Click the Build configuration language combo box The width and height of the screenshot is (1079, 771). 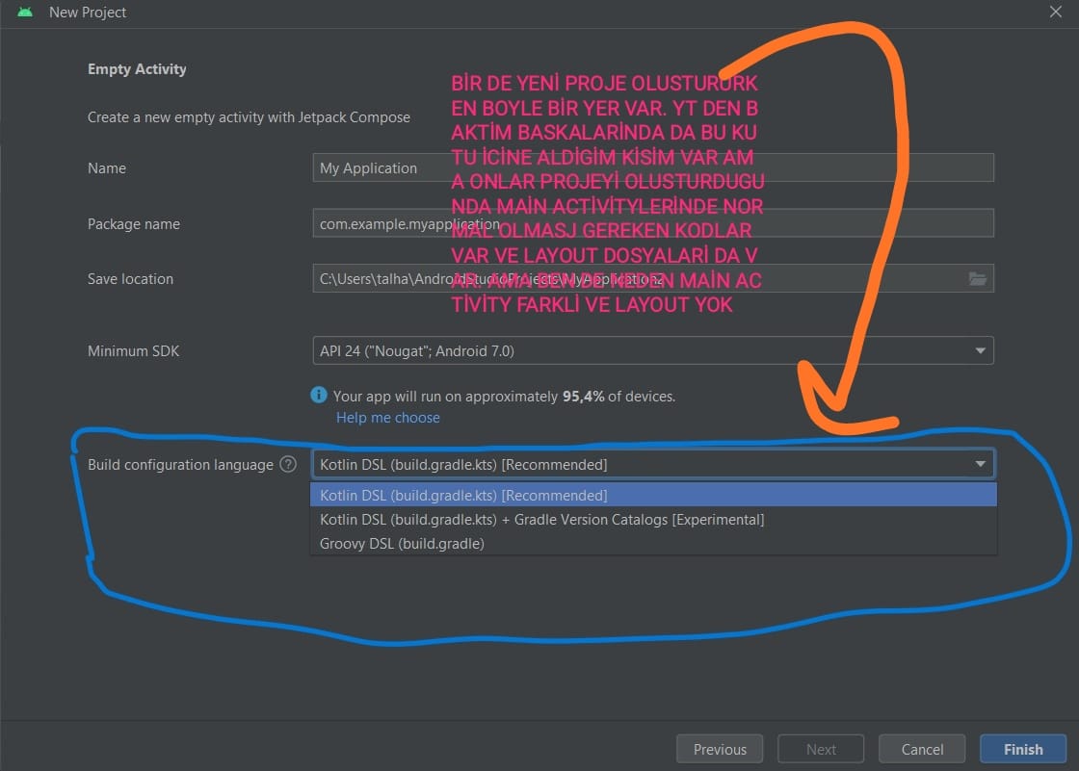click(x=653, y=464)
